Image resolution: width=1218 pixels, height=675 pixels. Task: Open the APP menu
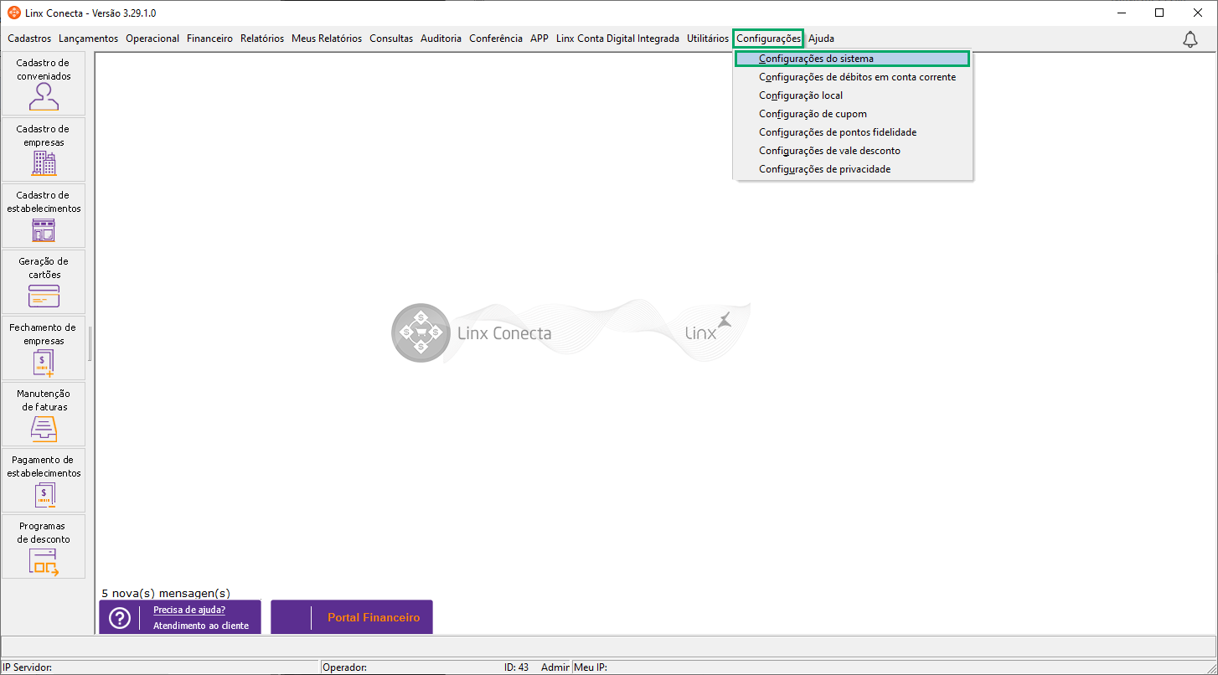(x=539, y=39)
